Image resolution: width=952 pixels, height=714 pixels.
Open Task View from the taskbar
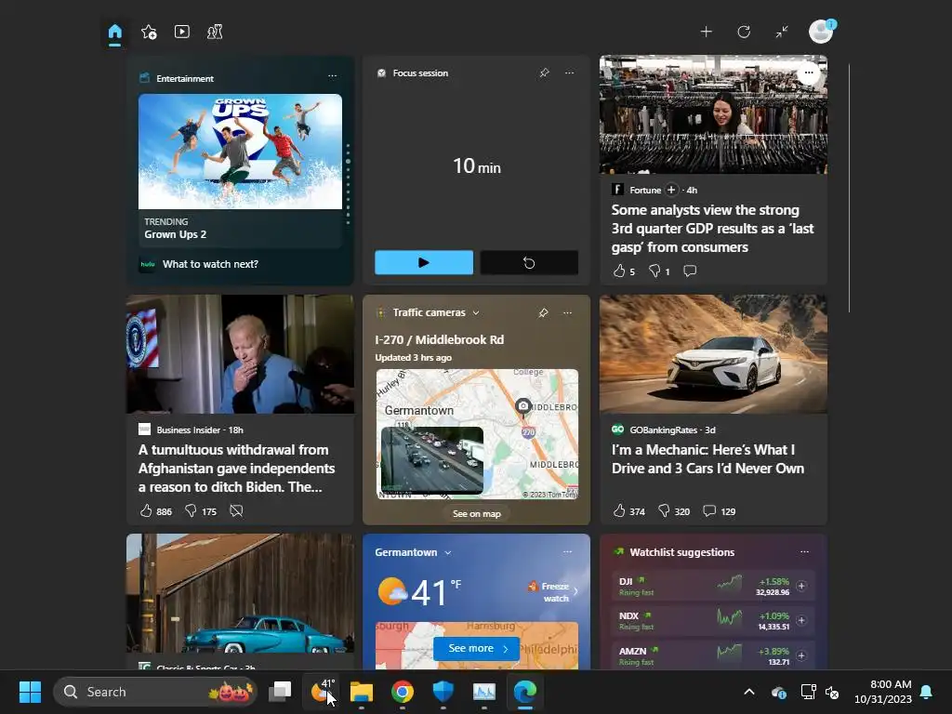point(281,691)
